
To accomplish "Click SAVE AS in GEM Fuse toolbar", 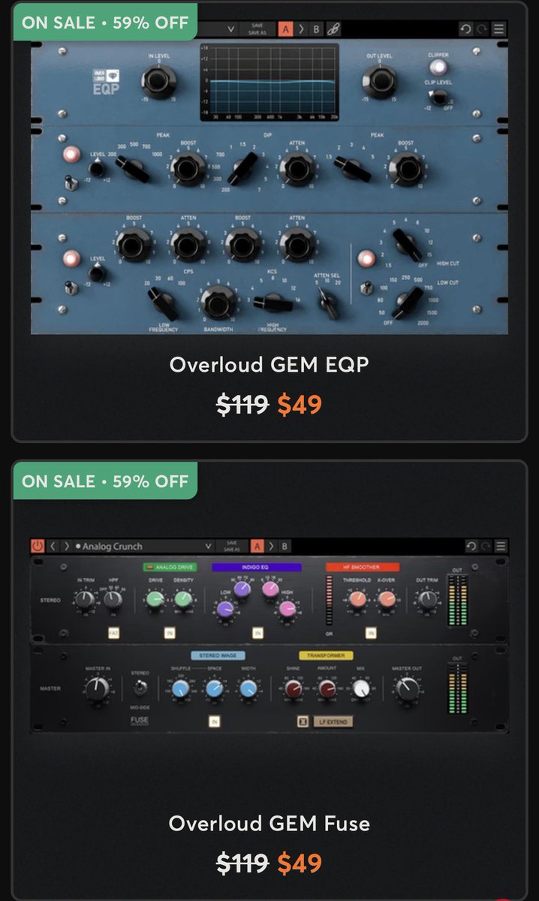I will pos(232,550).
